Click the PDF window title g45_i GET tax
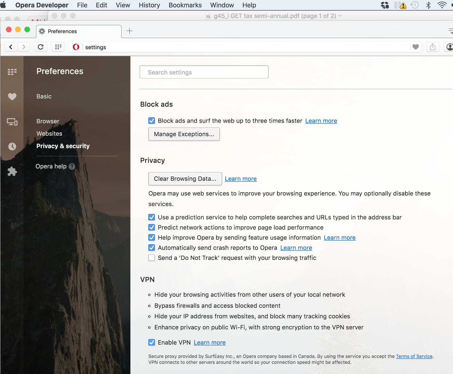 (275, 16)
